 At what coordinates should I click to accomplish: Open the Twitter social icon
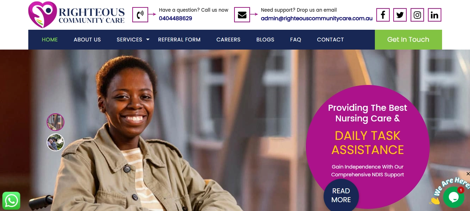[400, 15]
